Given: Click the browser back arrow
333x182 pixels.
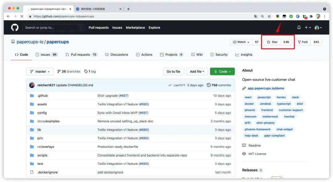Looking at the screenshot, I should 8,16.
